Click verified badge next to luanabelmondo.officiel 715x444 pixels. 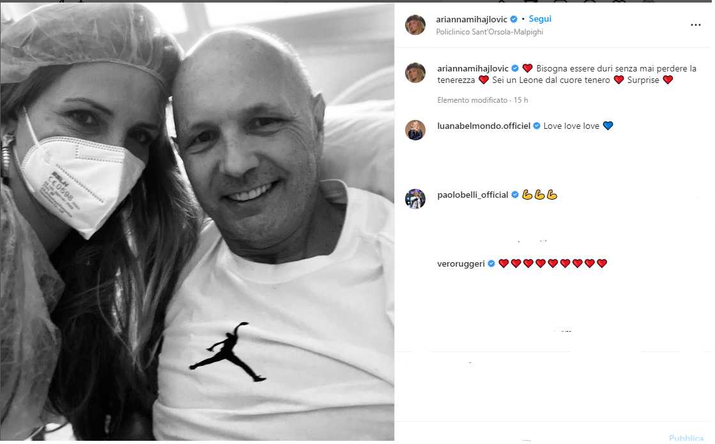[537, 126]
